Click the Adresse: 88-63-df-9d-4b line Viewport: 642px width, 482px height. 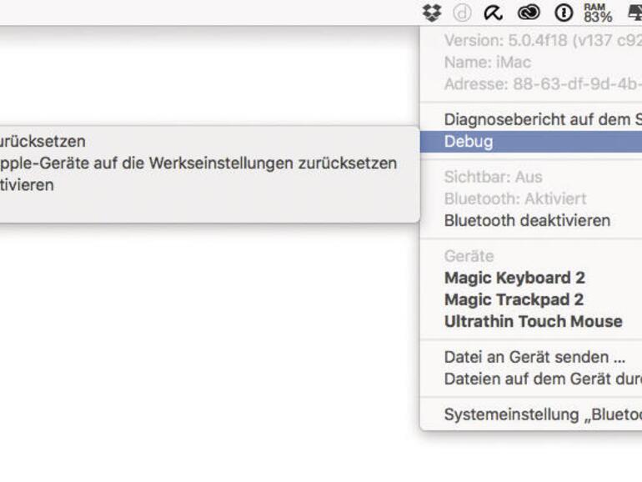coord(543,84)
